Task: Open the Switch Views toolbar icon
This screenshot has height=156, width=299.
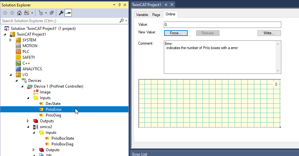Action: (x=27, y=13)
